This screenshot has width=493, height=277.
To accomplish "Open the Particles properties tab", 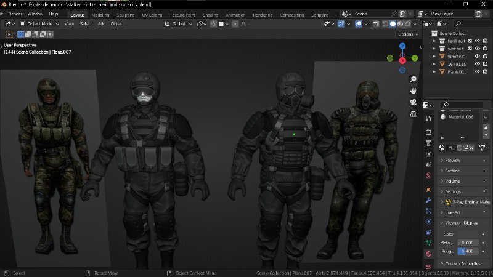I will 428,211.
